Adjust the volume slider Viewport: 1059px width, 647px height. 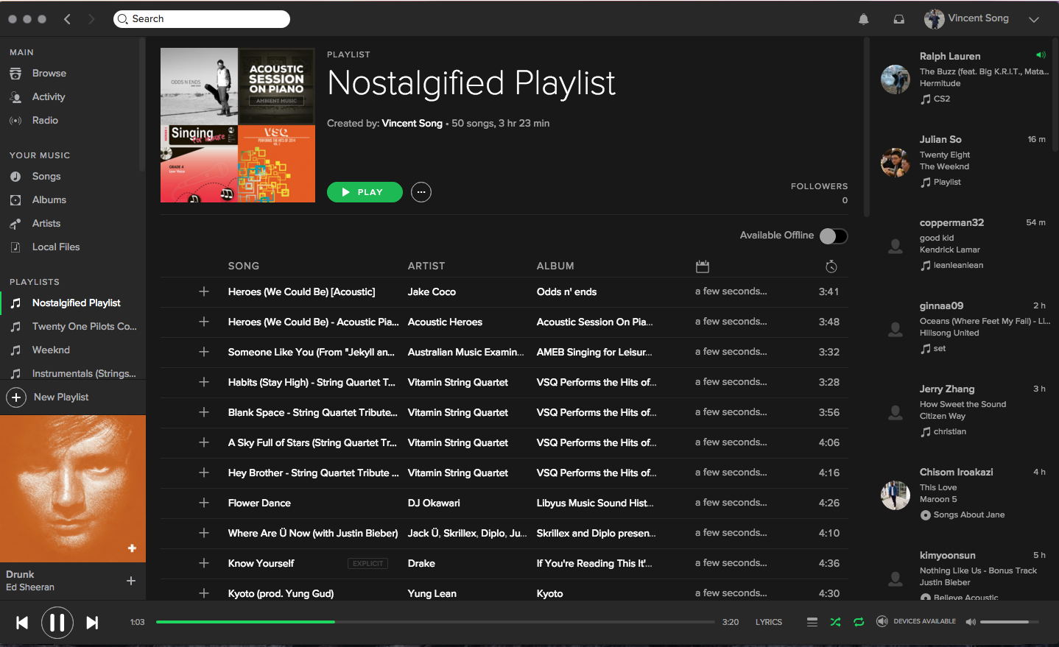click(x=1009, y=622)
